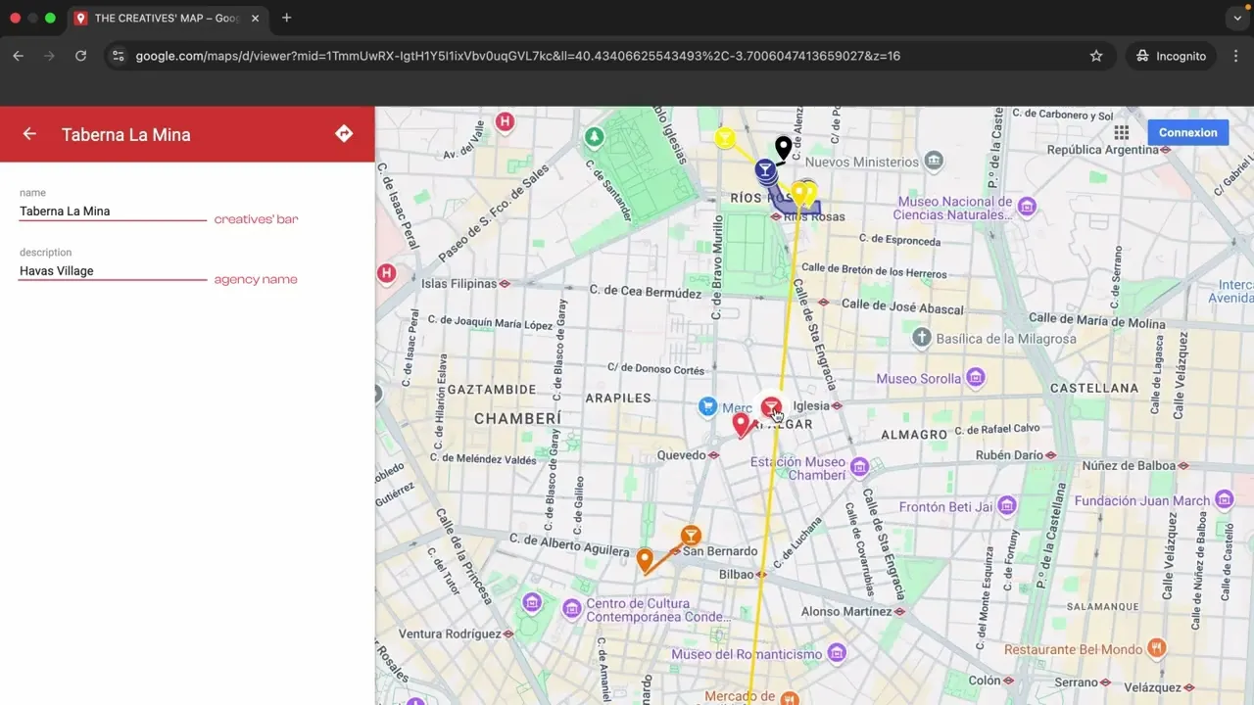Reload the page in the browser
The height and width of the screenshot is (705, 1254).
coord(80,56)
